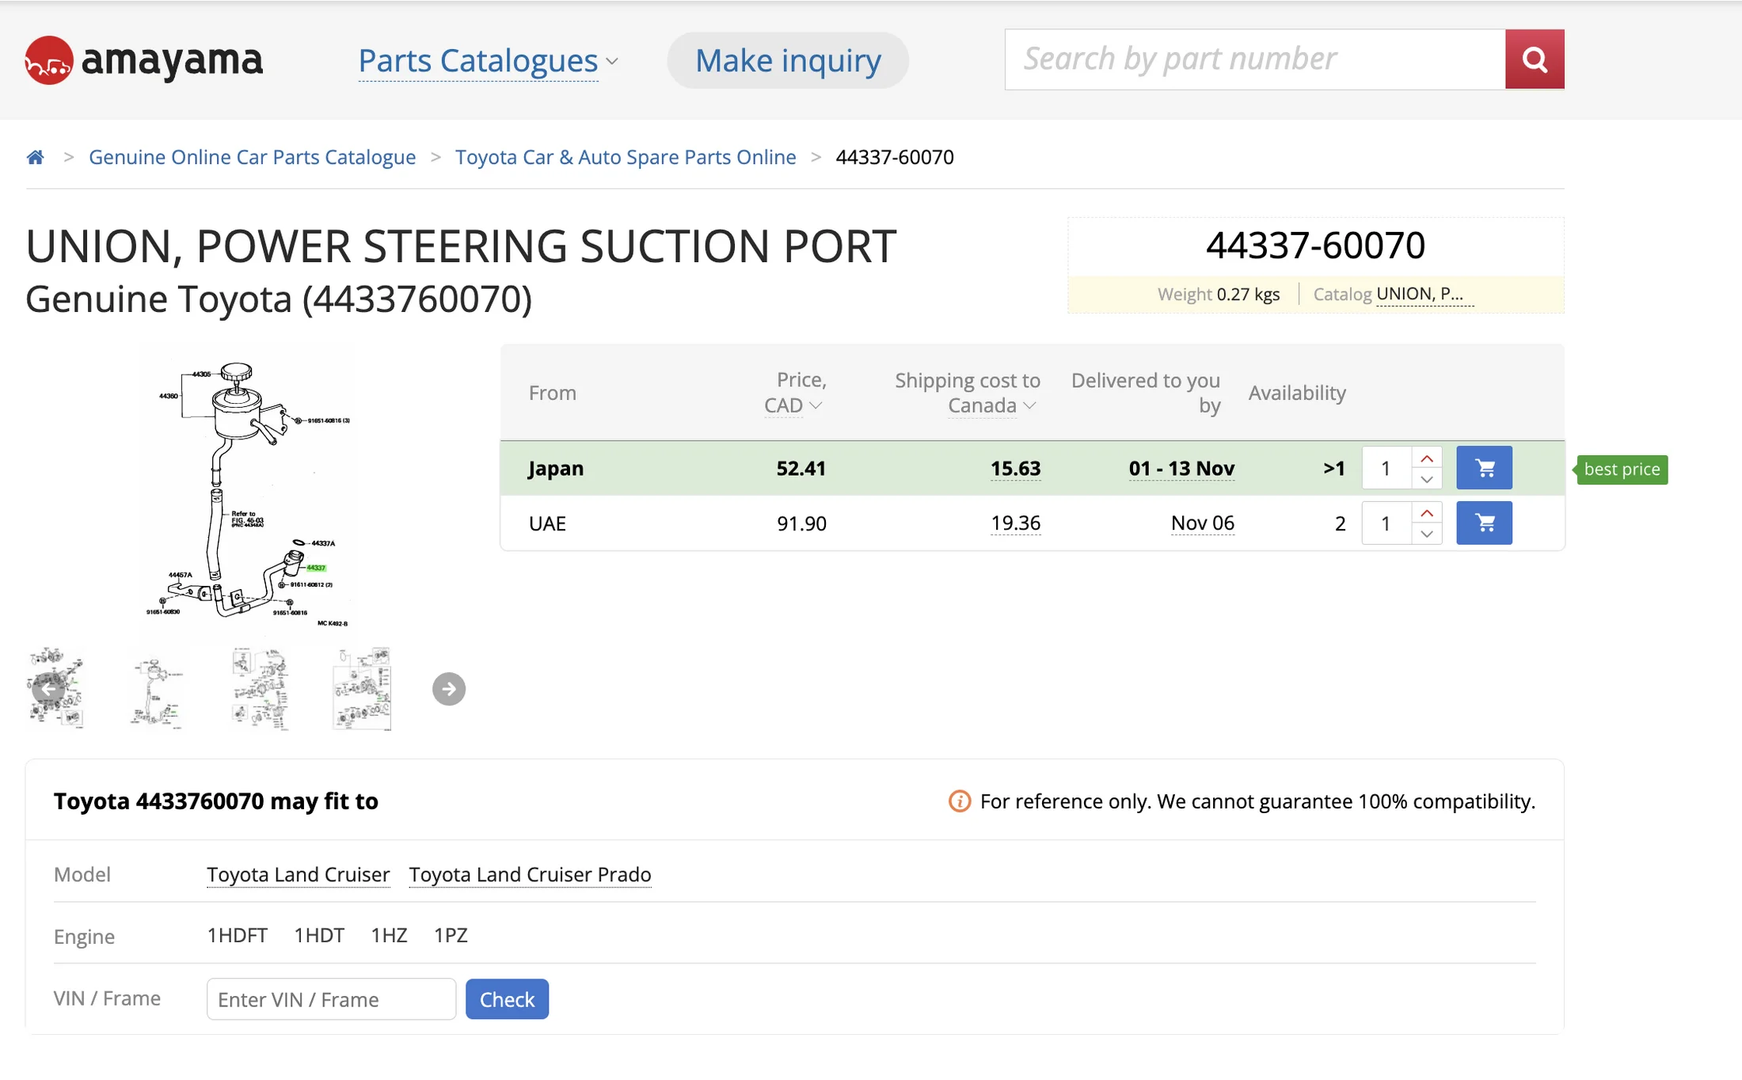Screen dimensions: 1742x1080
Task: Open Genuine Online Car Parts Catalogue breadcrumb
Action: coord(252,157)
